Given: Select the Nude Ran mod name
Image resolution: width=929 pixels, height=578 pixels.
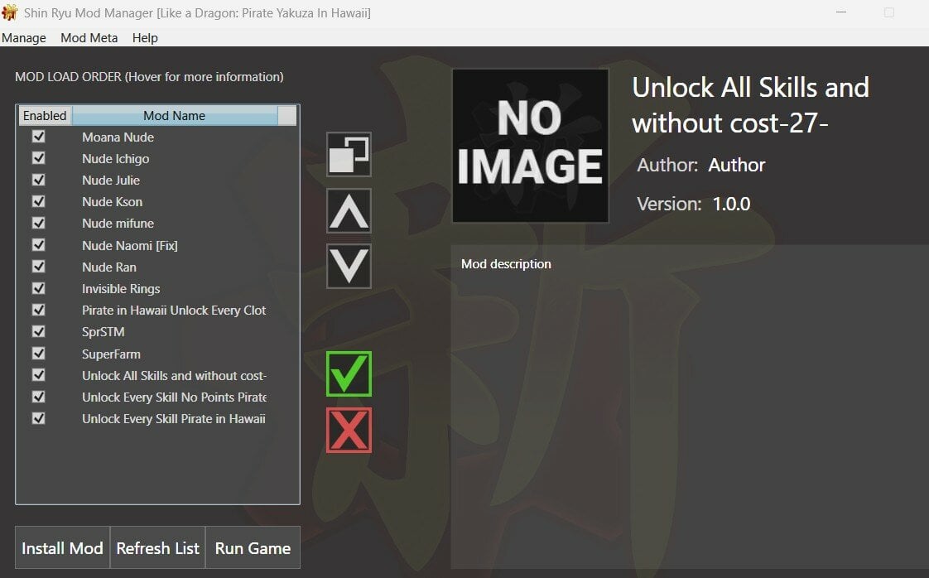Looking at the screenshot, I should coord(109,267).
